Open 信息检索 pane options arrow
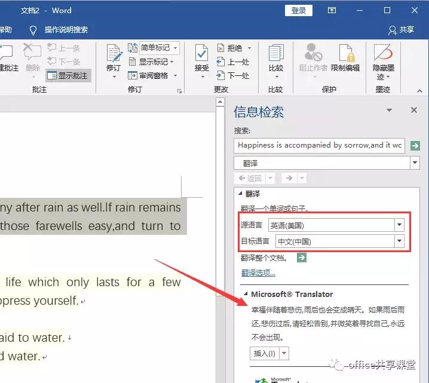The image size is (429, 383). coord(389,111)
